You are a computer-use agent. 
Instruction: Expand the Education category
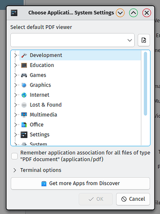[15, 65]
